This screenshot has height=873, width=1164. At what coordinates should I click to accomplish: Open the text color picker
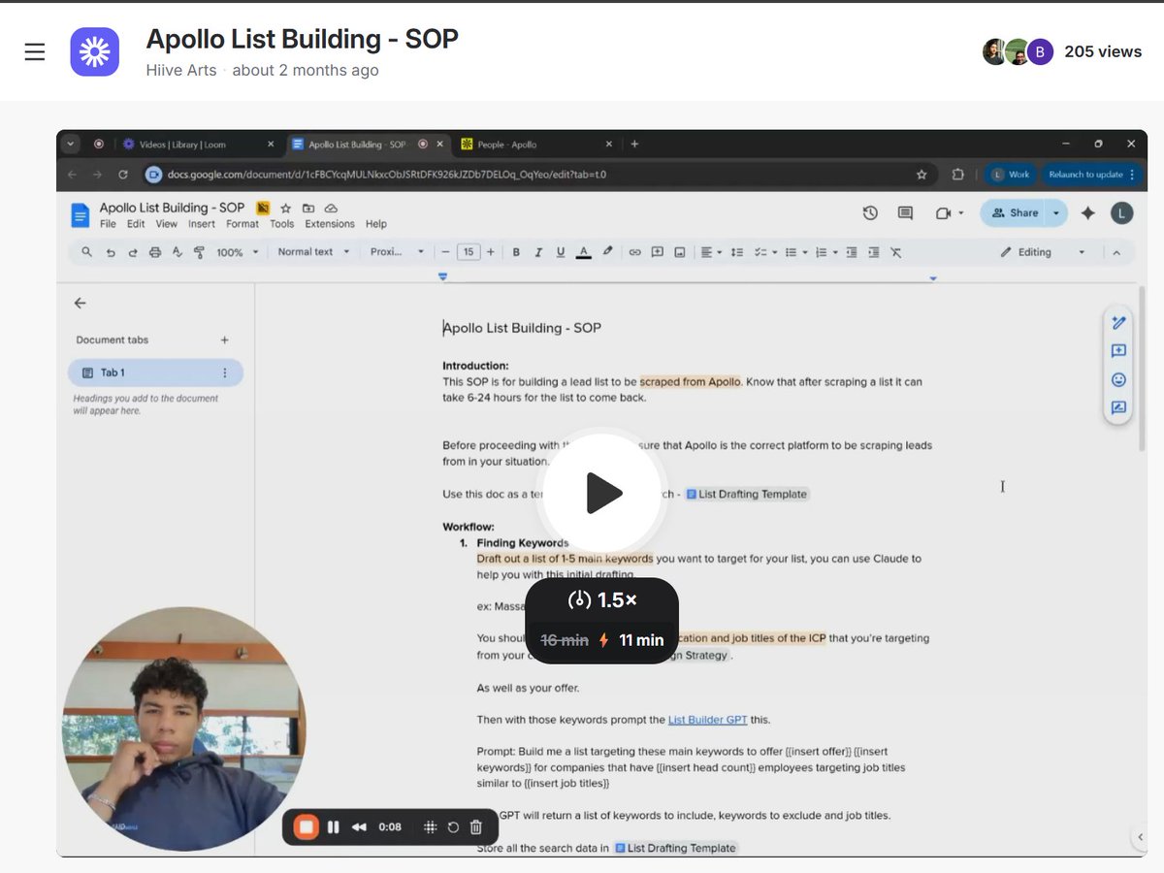(583, 252)
